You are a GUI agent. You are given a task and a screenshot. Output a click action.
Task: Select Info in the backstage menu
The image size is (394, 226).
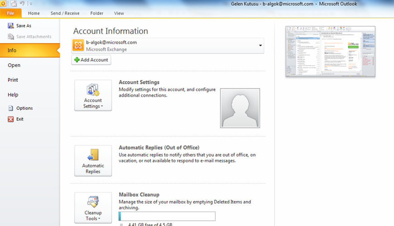30,51
